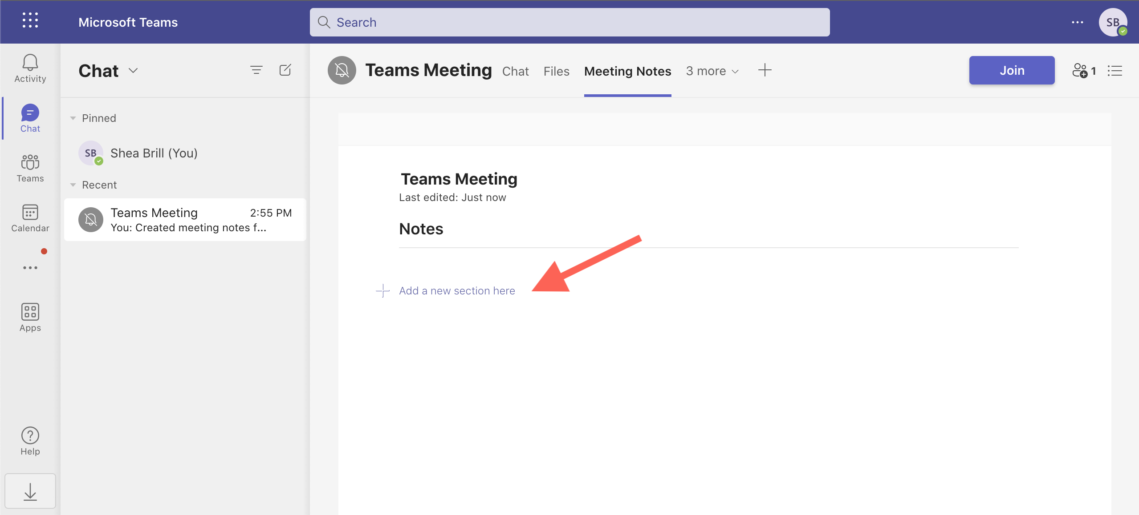The image size is (1139, 515).
Task: Click the Shea Brill SB avatar in list
Action: 91,153
